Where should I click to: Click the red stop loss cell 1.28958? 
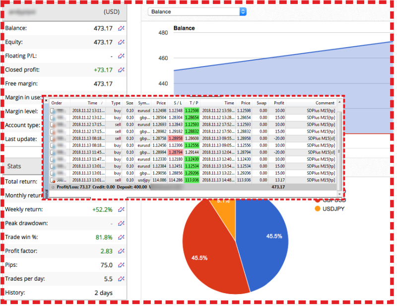(x=176, y=139)
